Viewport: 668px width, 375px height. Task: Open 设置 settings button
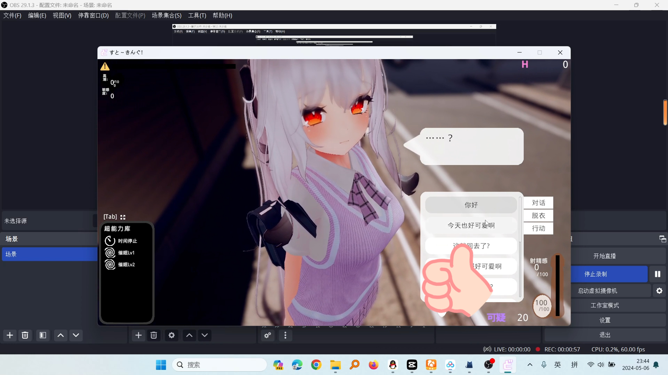pyautogui.click(x=618, y=320)
